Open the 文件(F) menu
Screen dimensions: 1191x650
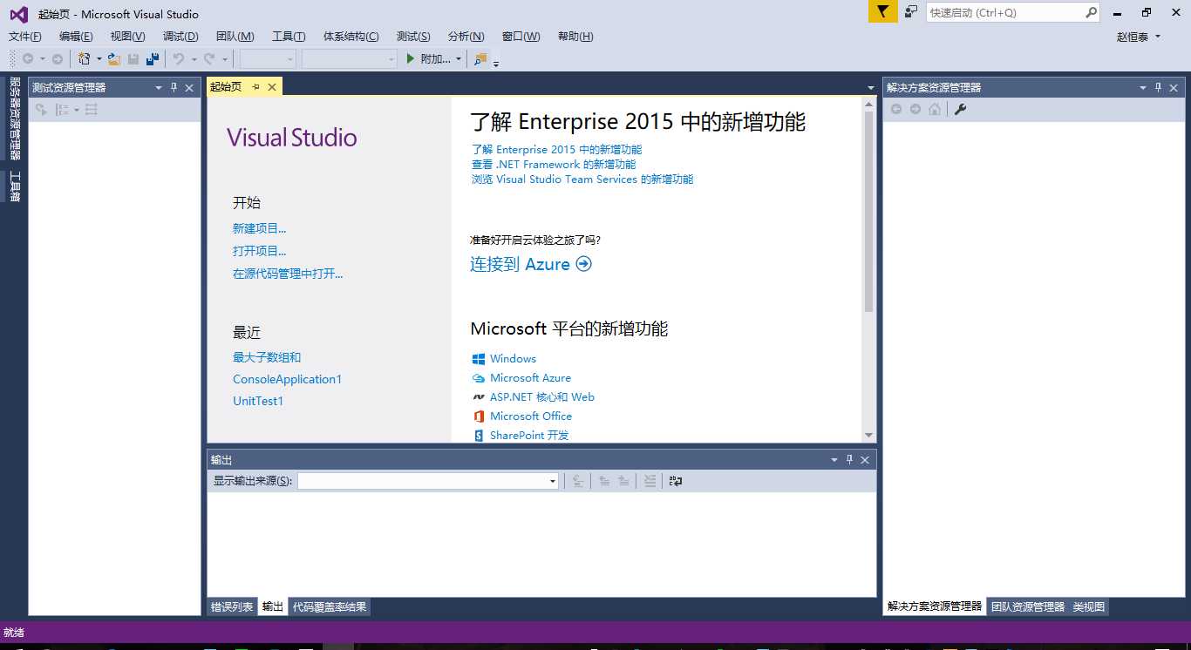25,37
